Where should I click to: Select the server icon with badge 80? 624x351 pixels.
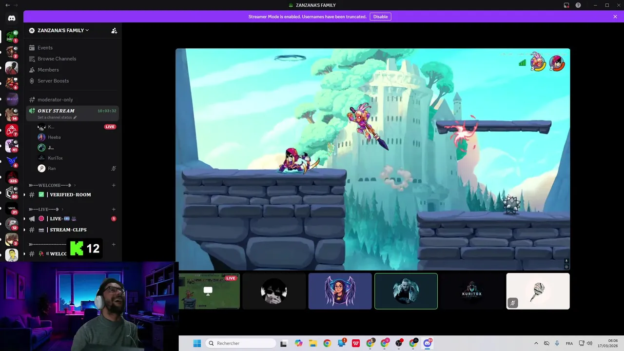pyautogui.click(x=12, y=193)
